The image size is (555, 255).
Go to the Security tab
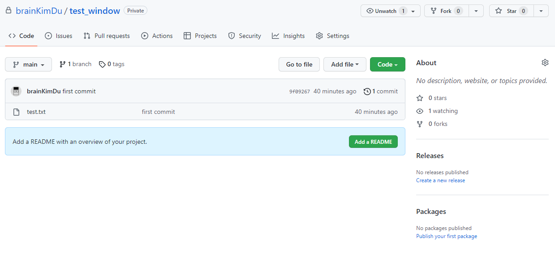click(245, 36)
